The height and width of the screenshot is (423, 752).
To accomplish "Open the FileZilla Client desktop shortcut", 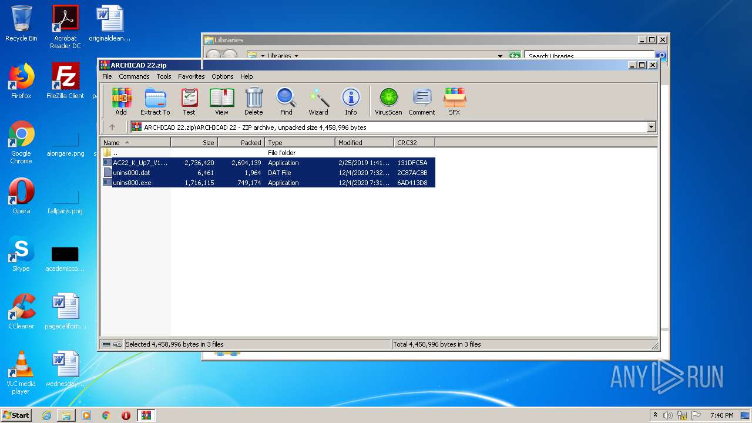I will pos(65,80).
